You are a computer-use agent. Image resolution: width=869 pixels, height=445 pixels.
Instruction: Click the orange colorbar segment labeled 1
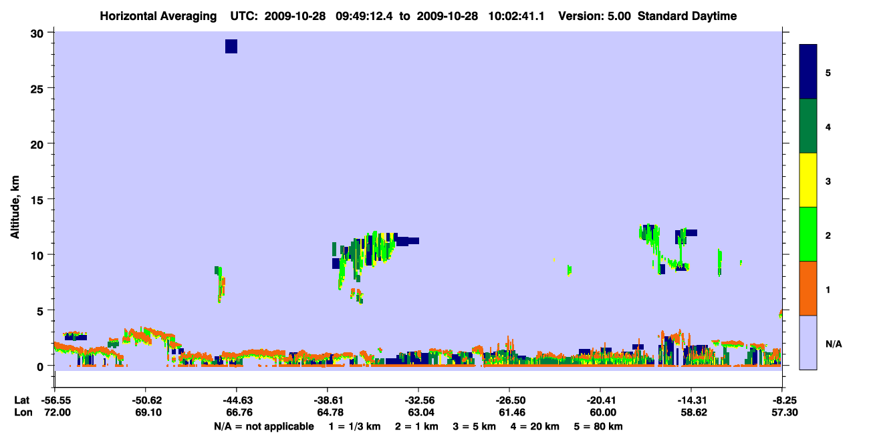[x=808, y=288]
